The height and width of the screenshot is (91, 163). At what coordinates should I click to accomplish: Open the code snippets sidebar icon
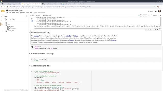click(2, 20)
